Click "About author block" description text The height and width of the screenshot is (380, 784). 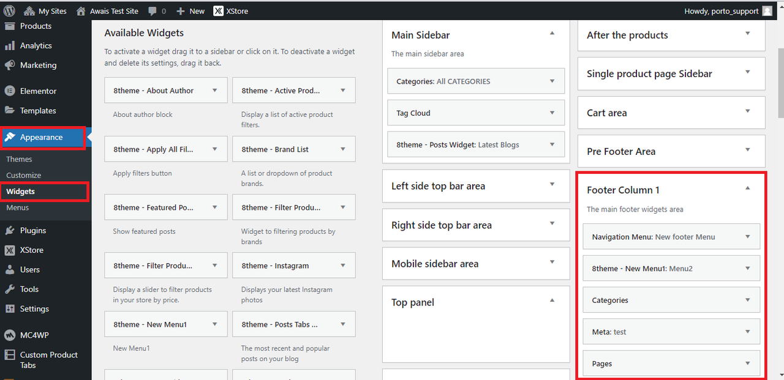tap(143, 114)
